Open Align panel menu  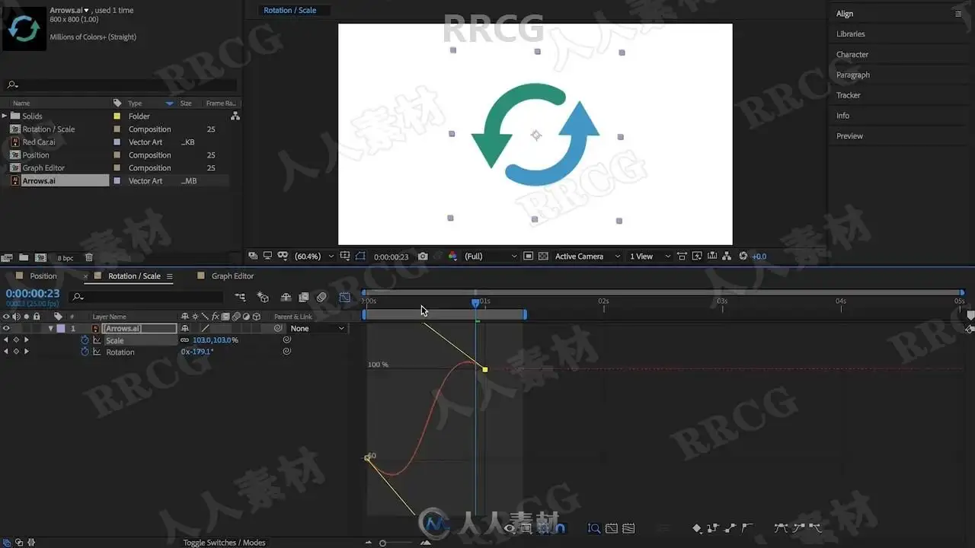[x=958, y=14]
